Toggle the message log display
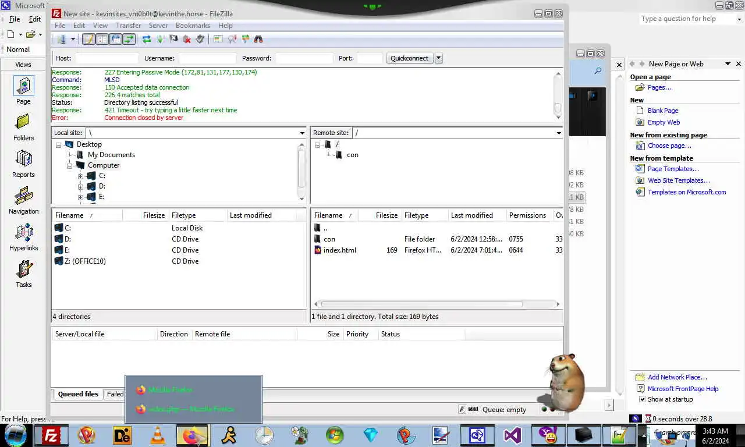This screenshot has width=745, height=447. [88, 39]
